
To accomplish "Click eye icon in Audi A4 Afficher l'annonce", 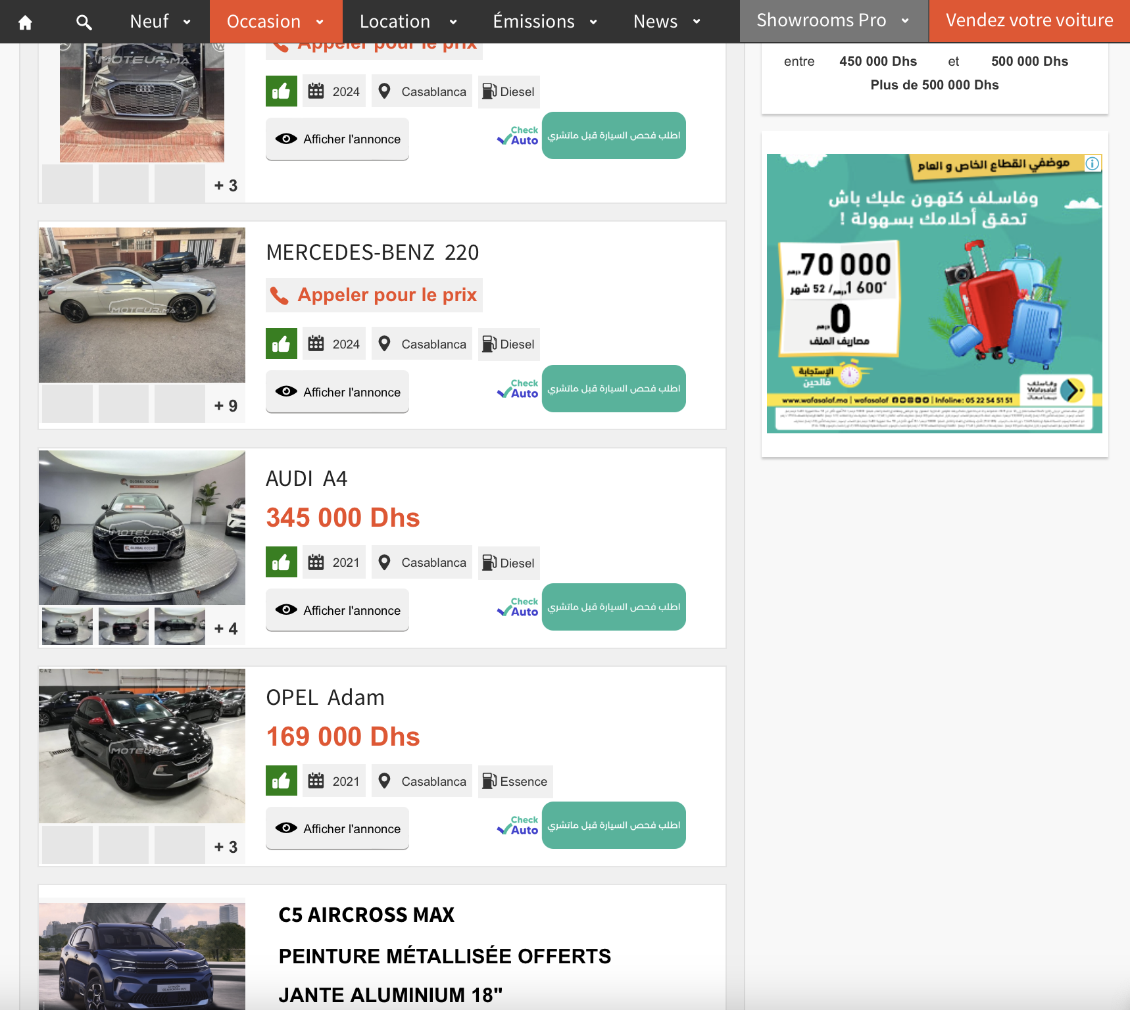I will pyautogui.click(x=286, y=610).
